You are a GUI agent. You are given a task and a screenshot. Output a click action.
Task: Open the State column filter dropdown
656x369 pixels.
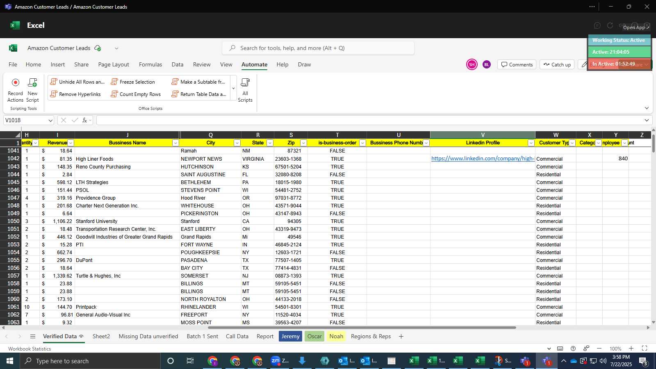coord(270,143)
